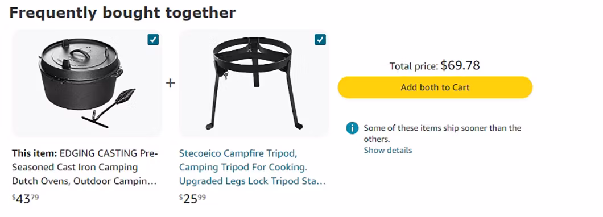Click the Frequently bought together heading
Viewport: 603px width, 217px height.
click(x=122, y=13)
